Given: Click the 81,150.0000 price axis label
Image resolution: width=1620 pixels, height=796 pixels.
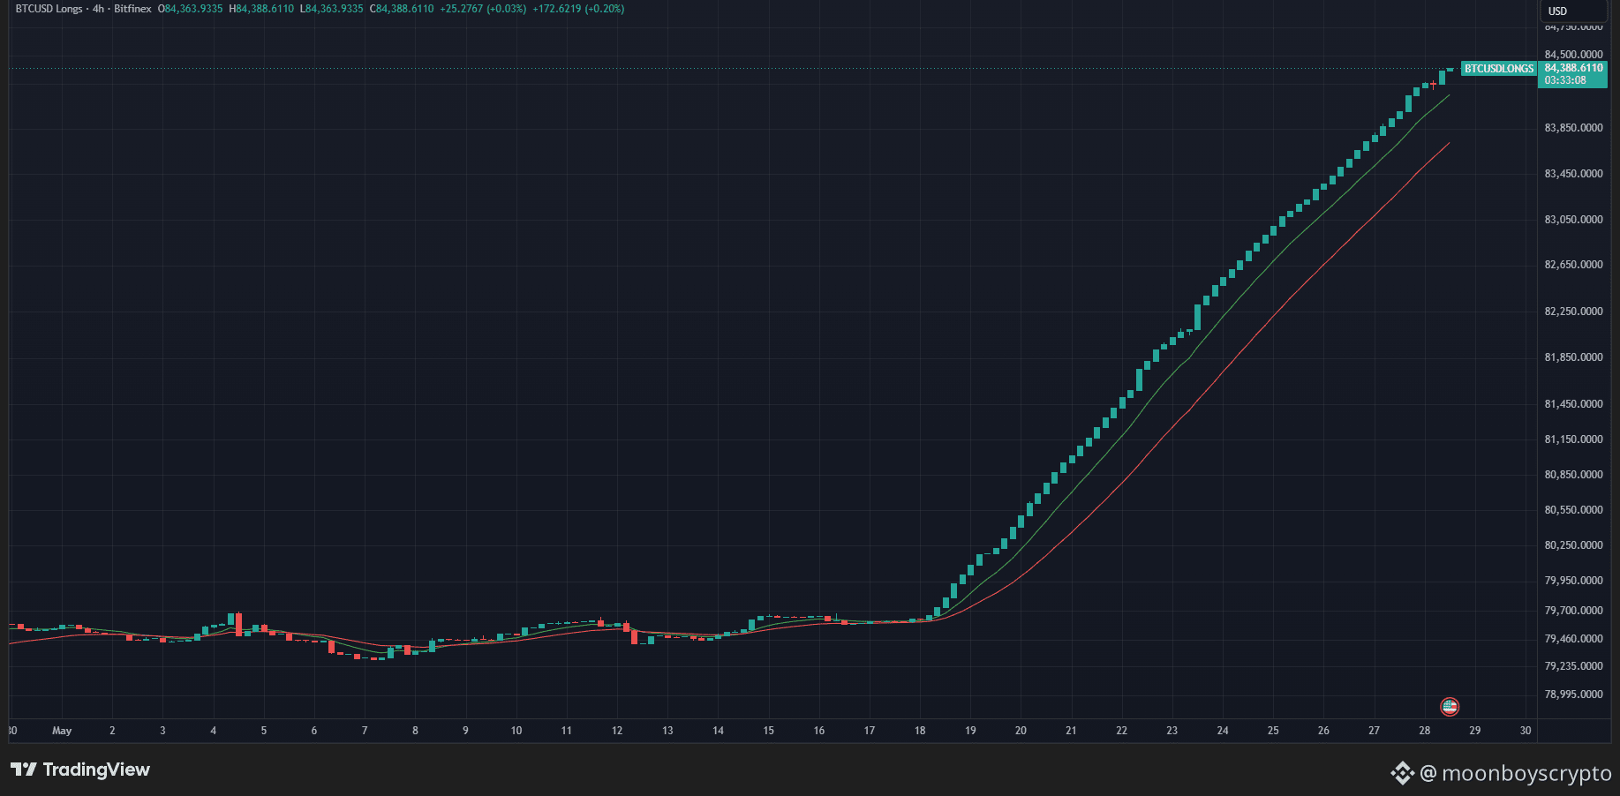Looking at the screenshot, I should coord(1574,439).
